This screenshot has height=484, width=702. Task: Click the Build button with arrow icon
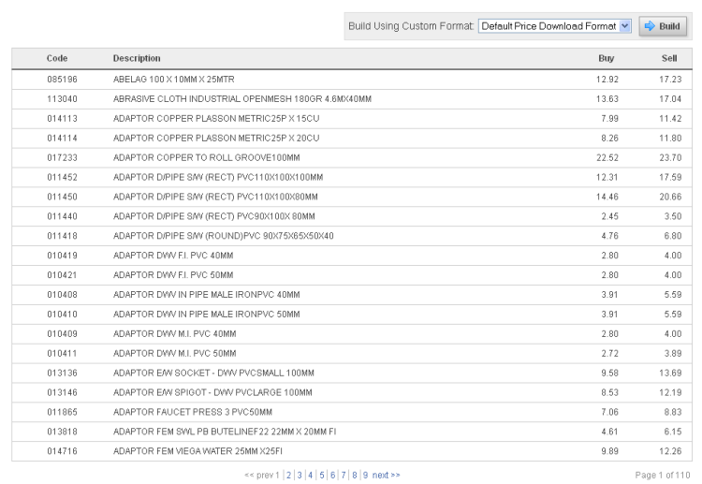[663, 26]
